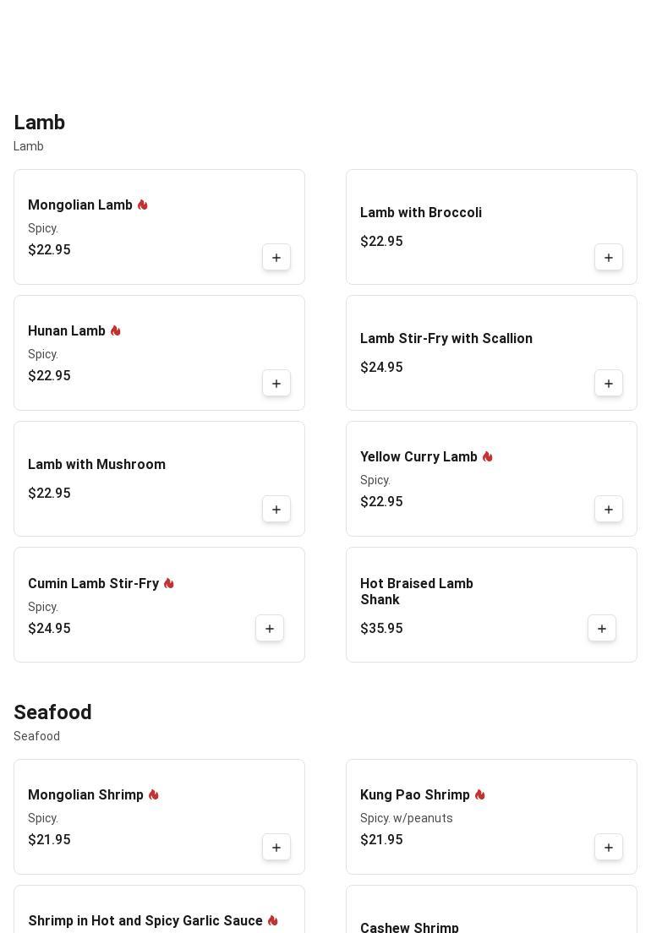Click the Seafood section heading

point(52,712)
